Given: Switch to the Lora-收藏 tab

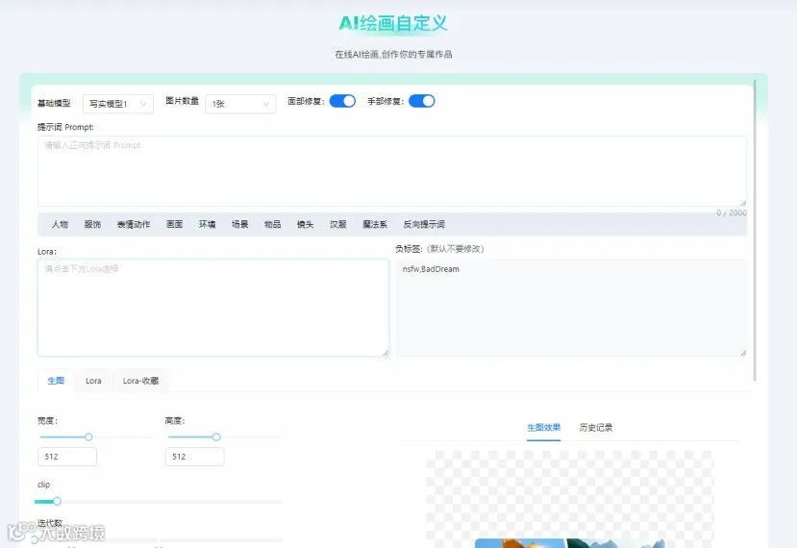Looking at the screenshot, I should pyautogui.click(x=140, y=381).
